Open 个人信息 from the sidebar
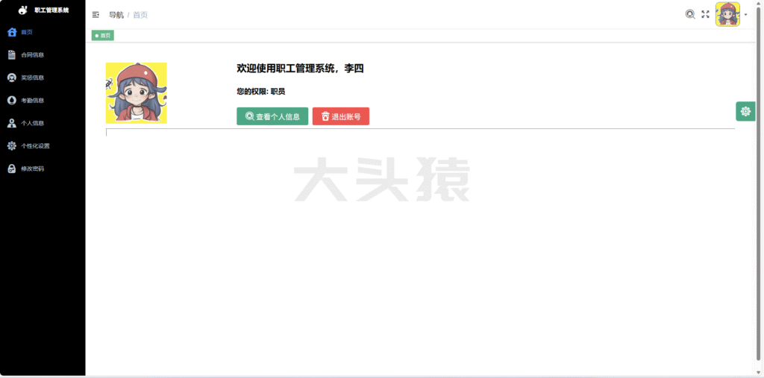Viewport: 764px width, 378px height. point(43,123)
